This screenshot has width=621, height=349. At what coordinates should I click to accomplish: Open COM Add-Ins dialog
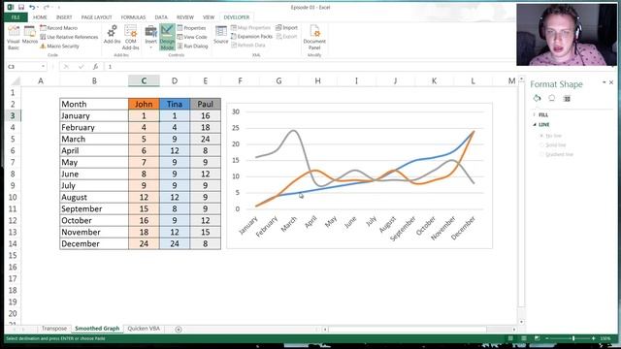tap(130, 38)
